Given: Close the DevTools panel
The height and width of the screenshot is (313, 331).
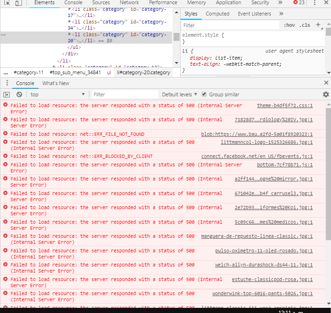Looking at the screenshot, I should (326, 2).
